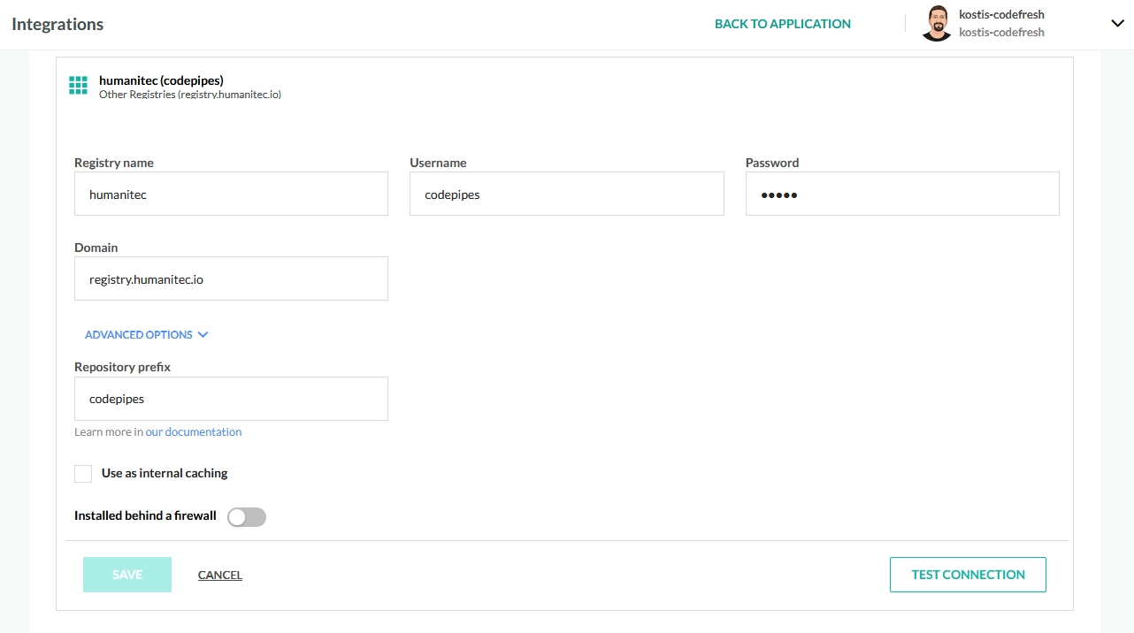The image size is (1134, 633).
Task: Focus the Password field
Action: coord(902,194)
